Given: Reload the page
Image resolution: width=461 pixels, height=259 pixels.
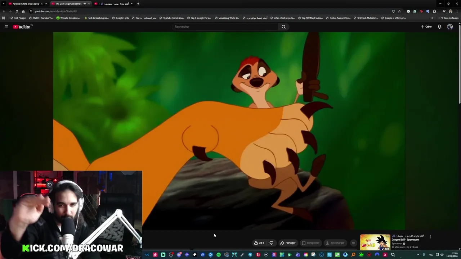Looking at the screenshot, I should pos(17,11).
